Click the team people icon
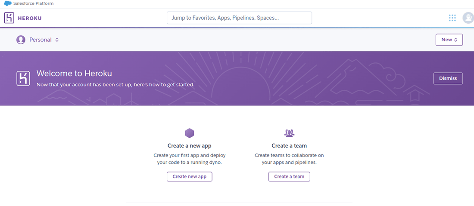 coord(289,133)
